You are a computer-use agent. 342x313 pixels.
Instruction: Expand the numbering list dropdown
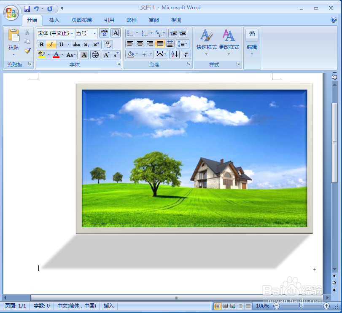coord(151,33)
